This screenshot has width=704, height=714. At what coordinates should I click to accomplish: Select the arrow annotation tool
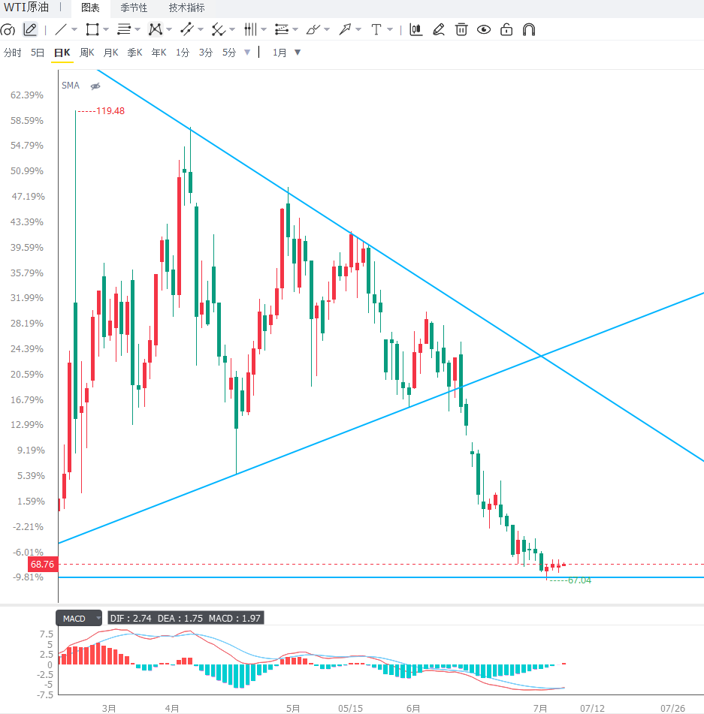[345, 29]
